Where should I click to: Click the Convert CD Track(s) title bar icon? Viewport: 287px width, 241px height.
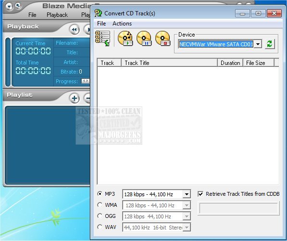(98, 13)
